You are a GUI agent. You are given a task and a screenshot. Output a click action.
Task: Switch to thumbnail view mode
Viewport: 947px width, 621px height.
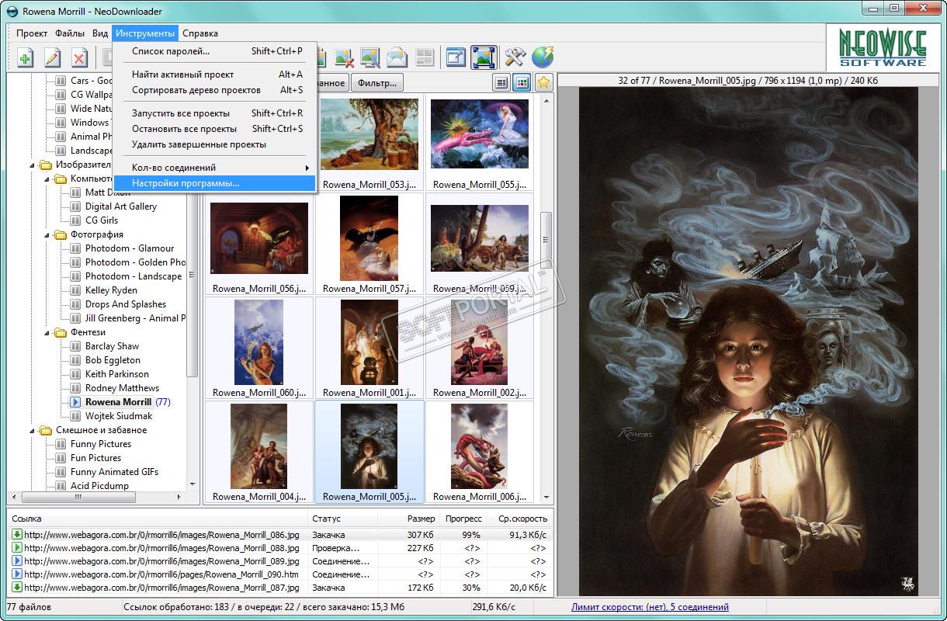click(522, 82)
